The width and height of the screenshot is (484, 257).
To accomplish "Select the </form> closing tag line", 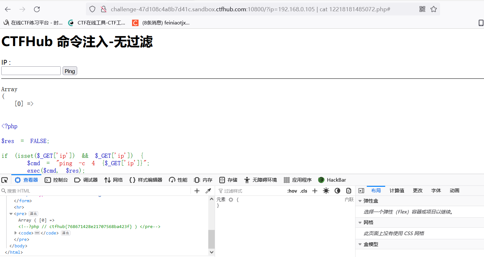I will point(23,201).
